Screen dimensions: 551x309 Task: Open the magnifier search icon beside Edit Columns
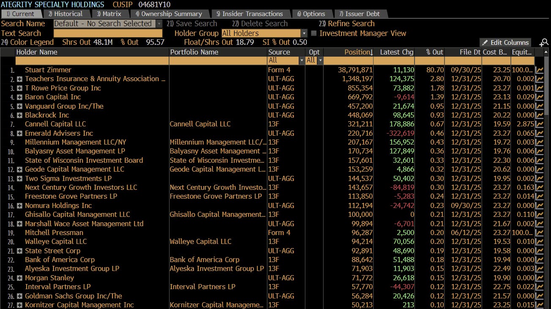coord(544,42)
